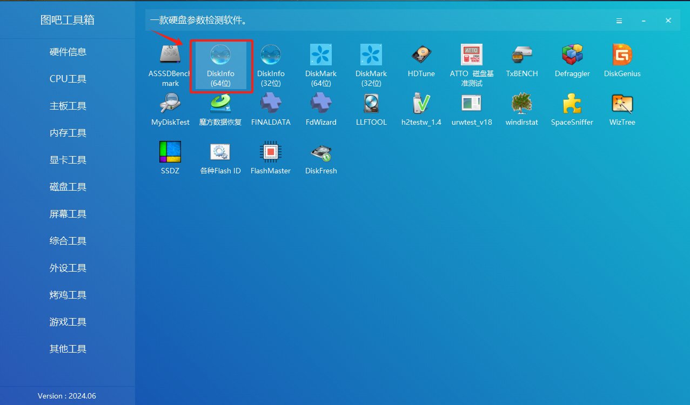Screen dimensions: 690x405
Task: Switch to 屏幕工具 category
Action: (68, 214)
